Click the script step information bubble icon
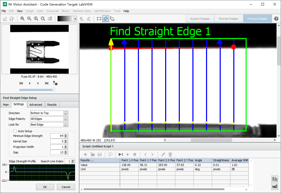Image resolution: width=281 pixels, height=193 pixels. (110, 154)
